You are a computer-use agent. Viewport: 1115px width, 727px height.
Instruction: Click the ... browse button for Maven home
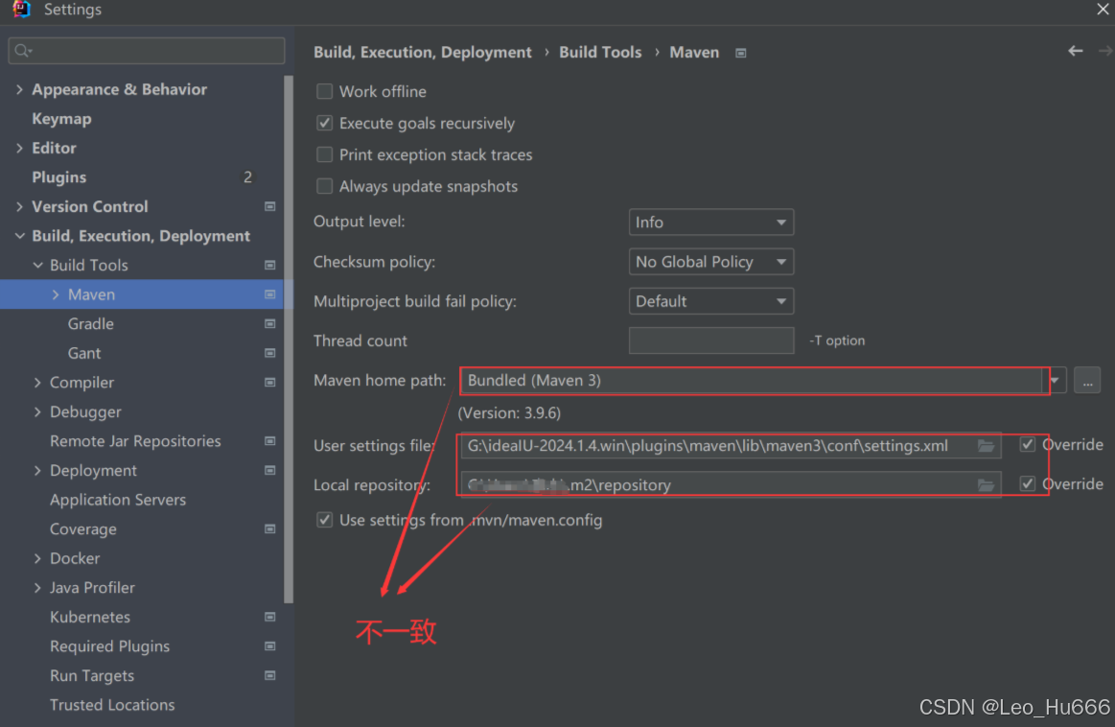click(x=1087, y=381)
